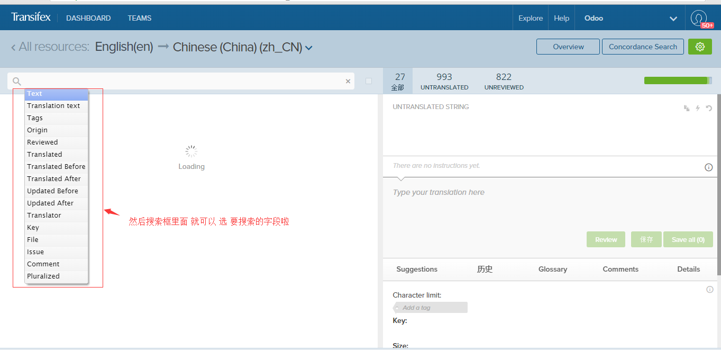Expand the Odoo organization dropdown
The image size is (721, 350).
click(673, 19)
